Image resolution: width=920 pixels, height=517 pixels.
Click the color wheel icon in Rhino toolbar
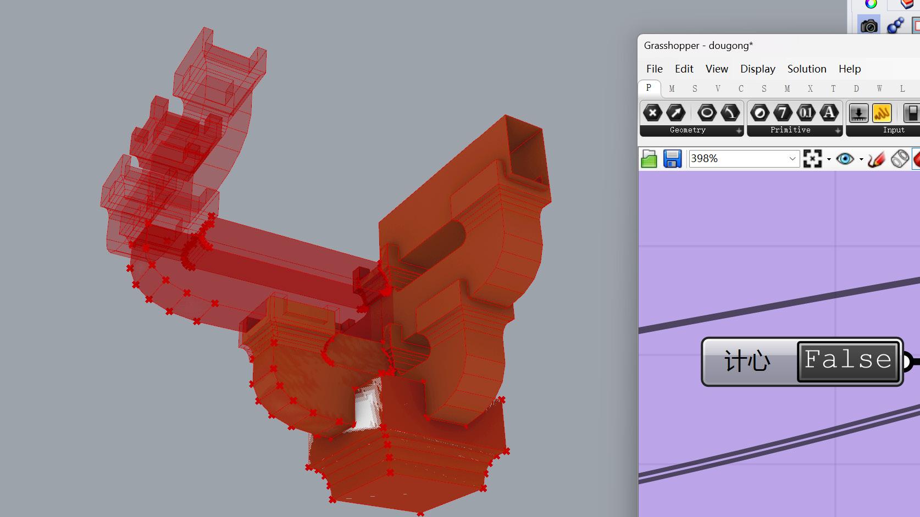coord(871,4)
